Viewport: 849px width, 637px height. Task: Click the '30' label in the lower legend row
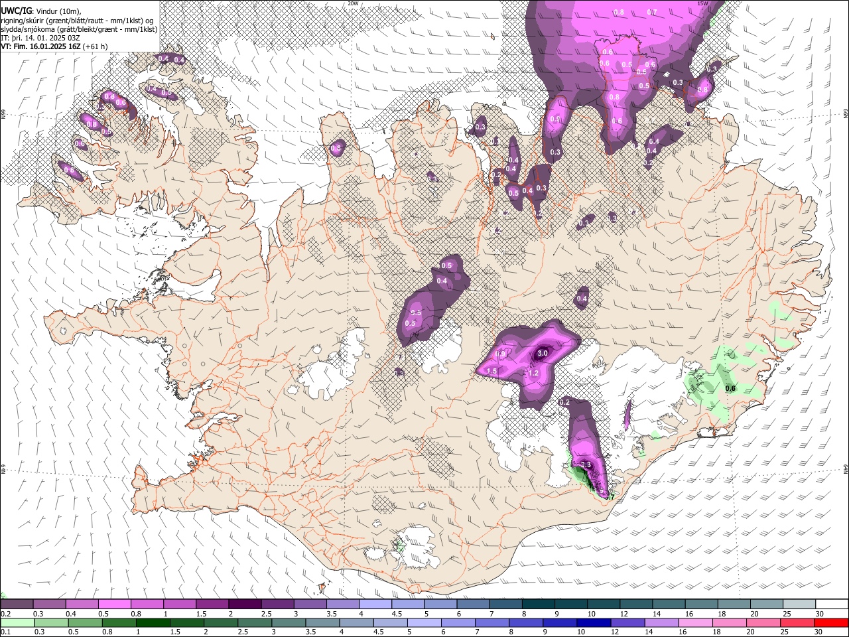click(817, 632)
